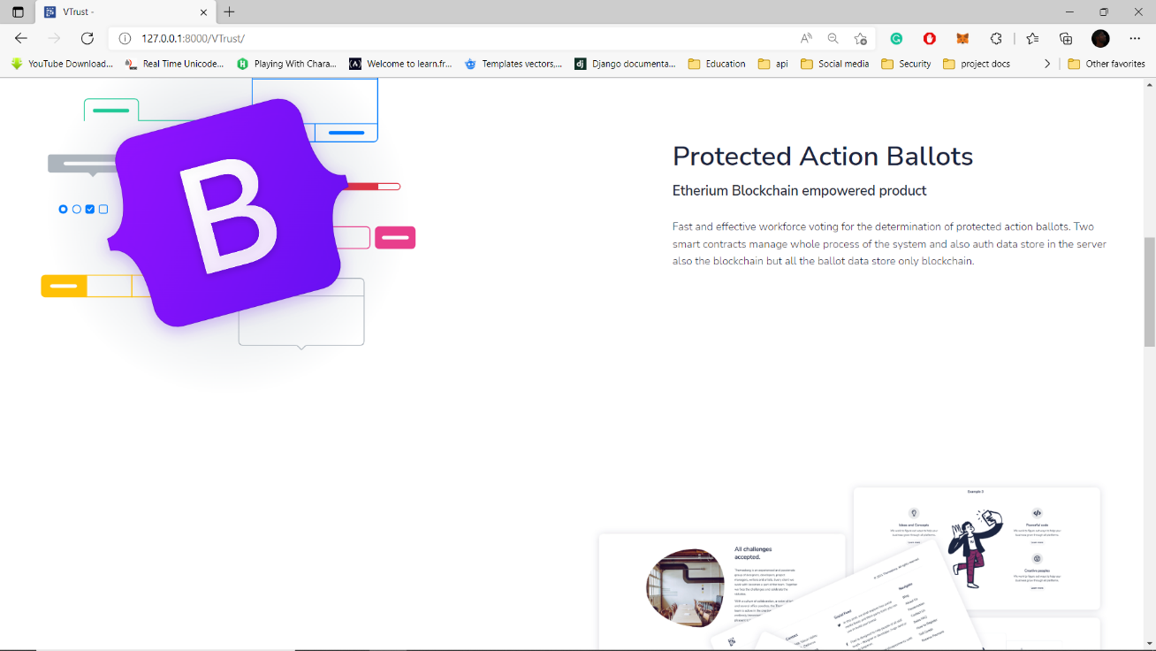Open Collections panel
This screenshot has height=651, width=1156.
(1066, 39)
